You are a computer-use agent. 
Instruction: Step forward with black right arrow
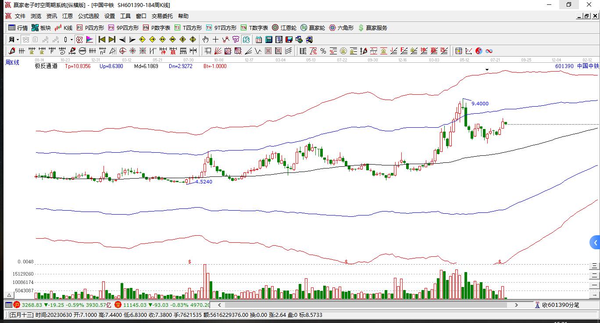click(132, 39)
